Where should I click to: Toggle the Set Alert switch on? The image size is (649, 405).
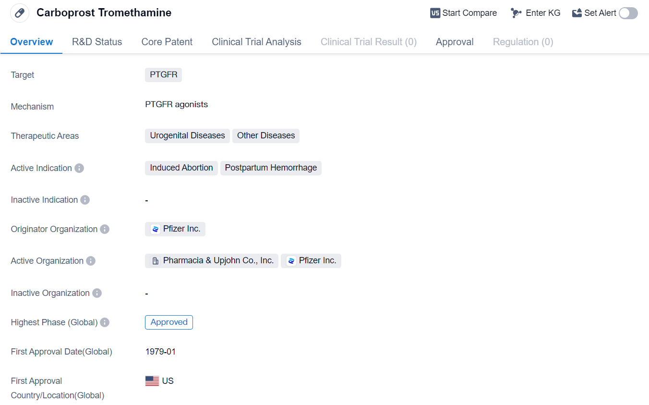pos(628,13)
